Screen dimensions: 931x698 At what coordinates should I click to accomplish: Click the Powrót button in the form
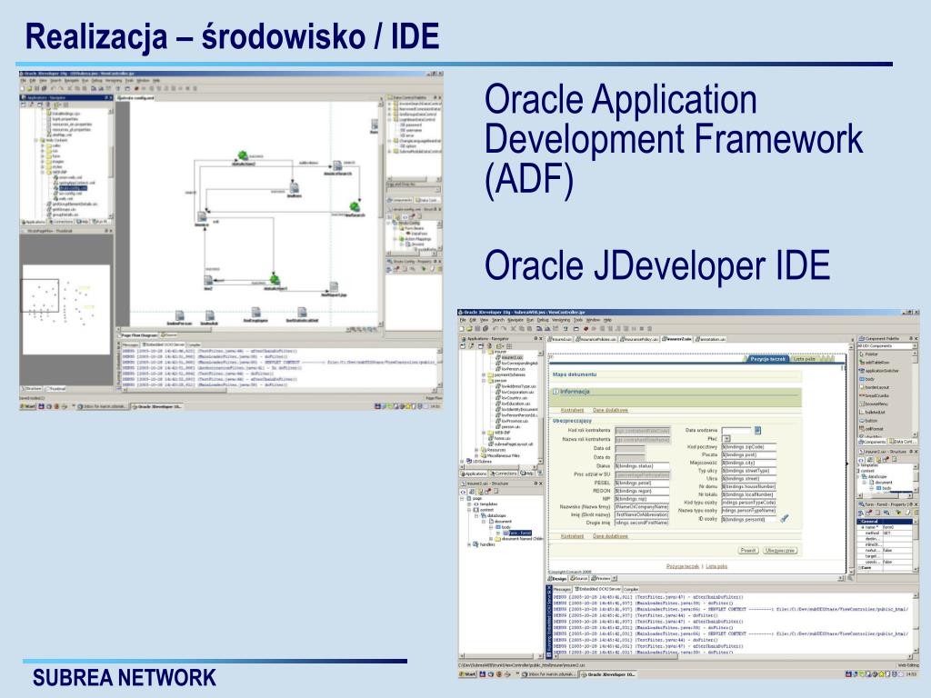point(748,550)
